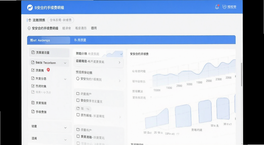Expand the first collapsed section under the sidebar card
This screenshot has height=145, width=264.
65,128
